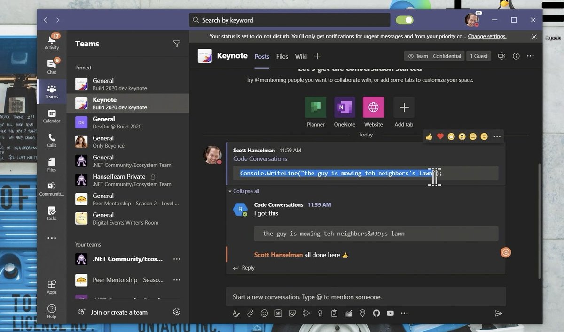React with the laughing emoji

pyautogui.click(x=451, y=136)
